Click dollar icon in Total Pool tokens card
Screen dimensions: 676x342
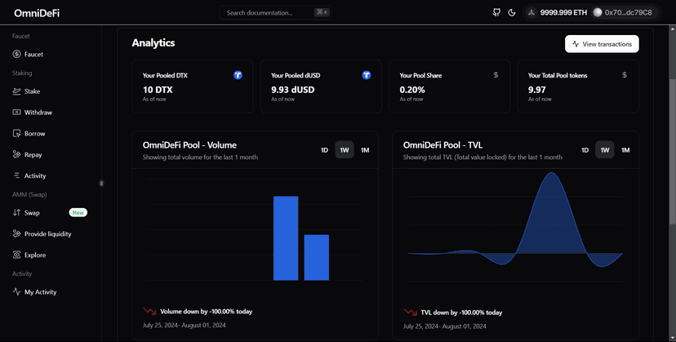[x=625, y=75]
